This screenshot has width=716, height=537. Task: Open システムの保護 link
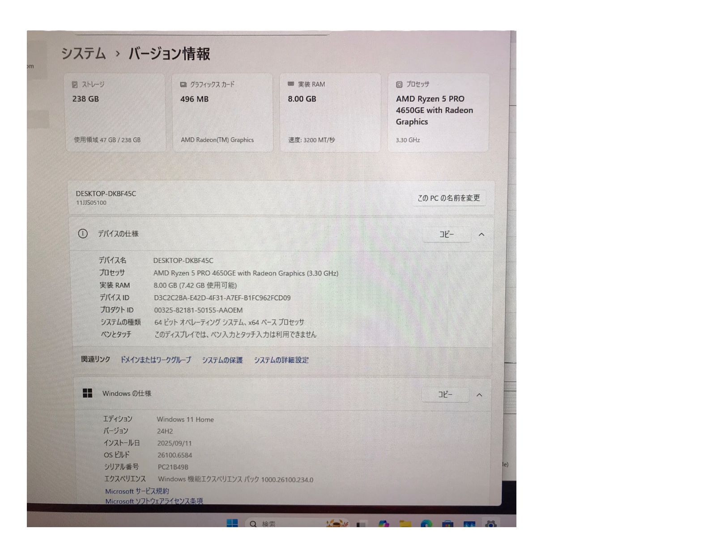[222, 360]
